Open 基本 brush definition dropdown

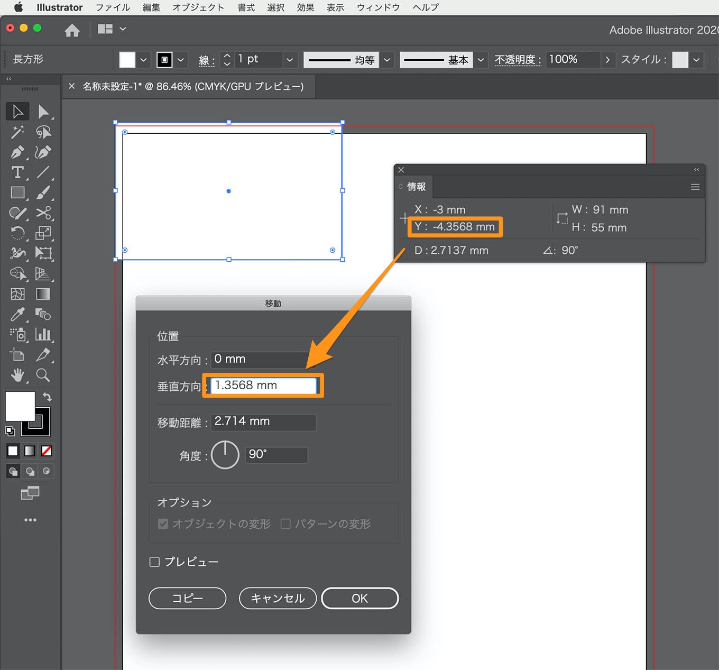point(481,60)
